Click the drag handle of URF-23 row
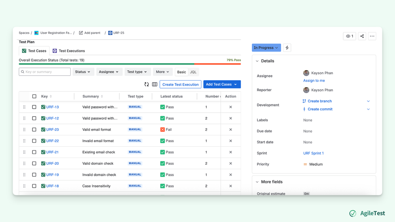Screen dimensions: 395x222 pos(24,130)
